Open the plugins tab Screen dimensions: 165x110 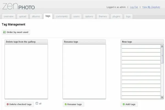(116, 16)
